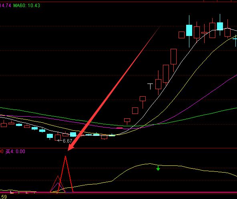Click the large cyan candlestick at the top

point(189,30)
